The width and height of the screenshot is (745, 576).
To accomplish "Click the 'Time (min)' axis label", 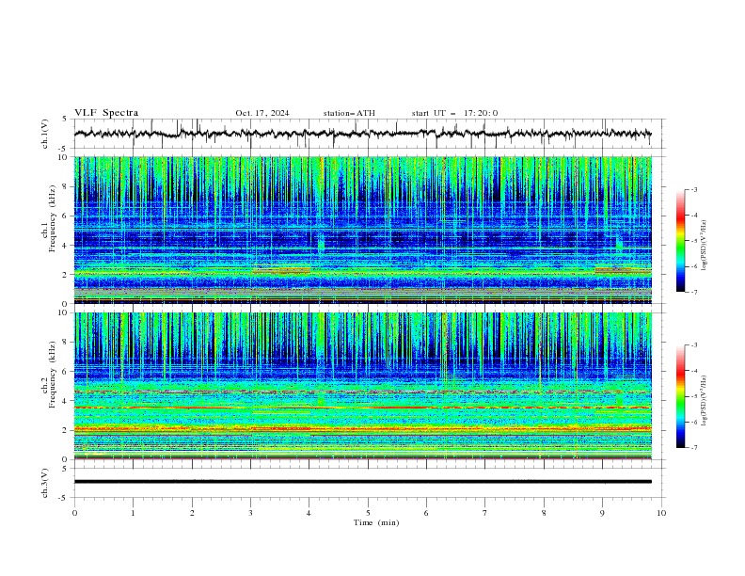I will [376, 522].
